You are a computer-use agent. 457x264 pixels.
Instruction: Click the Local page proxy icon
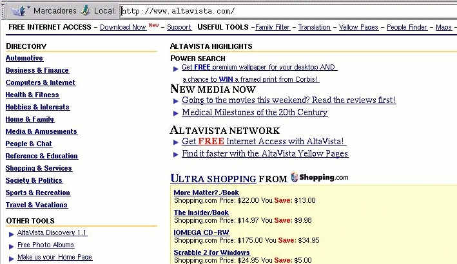[x=85, y=11]
